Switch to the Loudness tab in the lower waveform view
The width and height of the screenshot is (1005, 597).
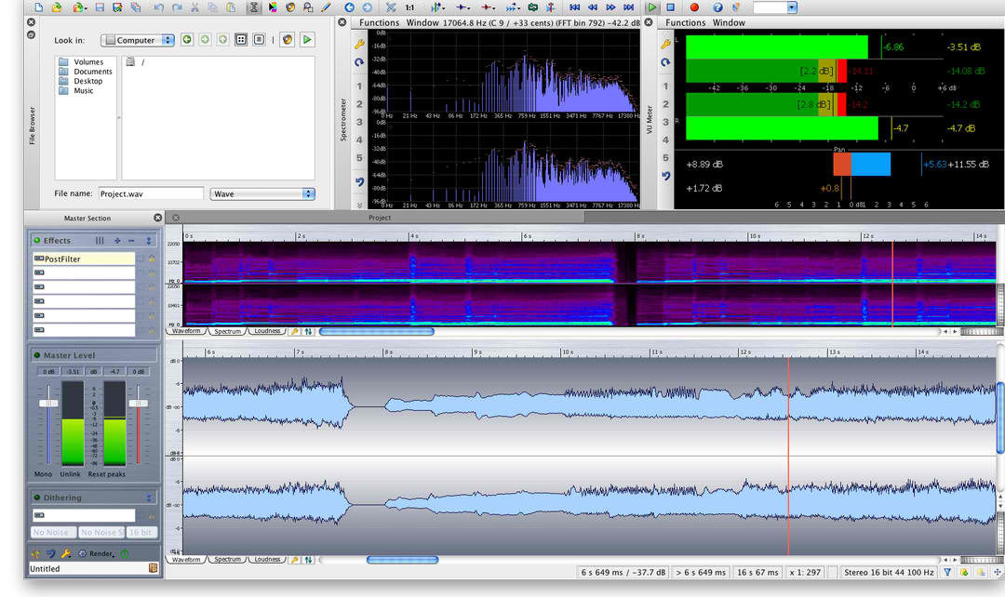pyautogui.click(x=267, y=560)
